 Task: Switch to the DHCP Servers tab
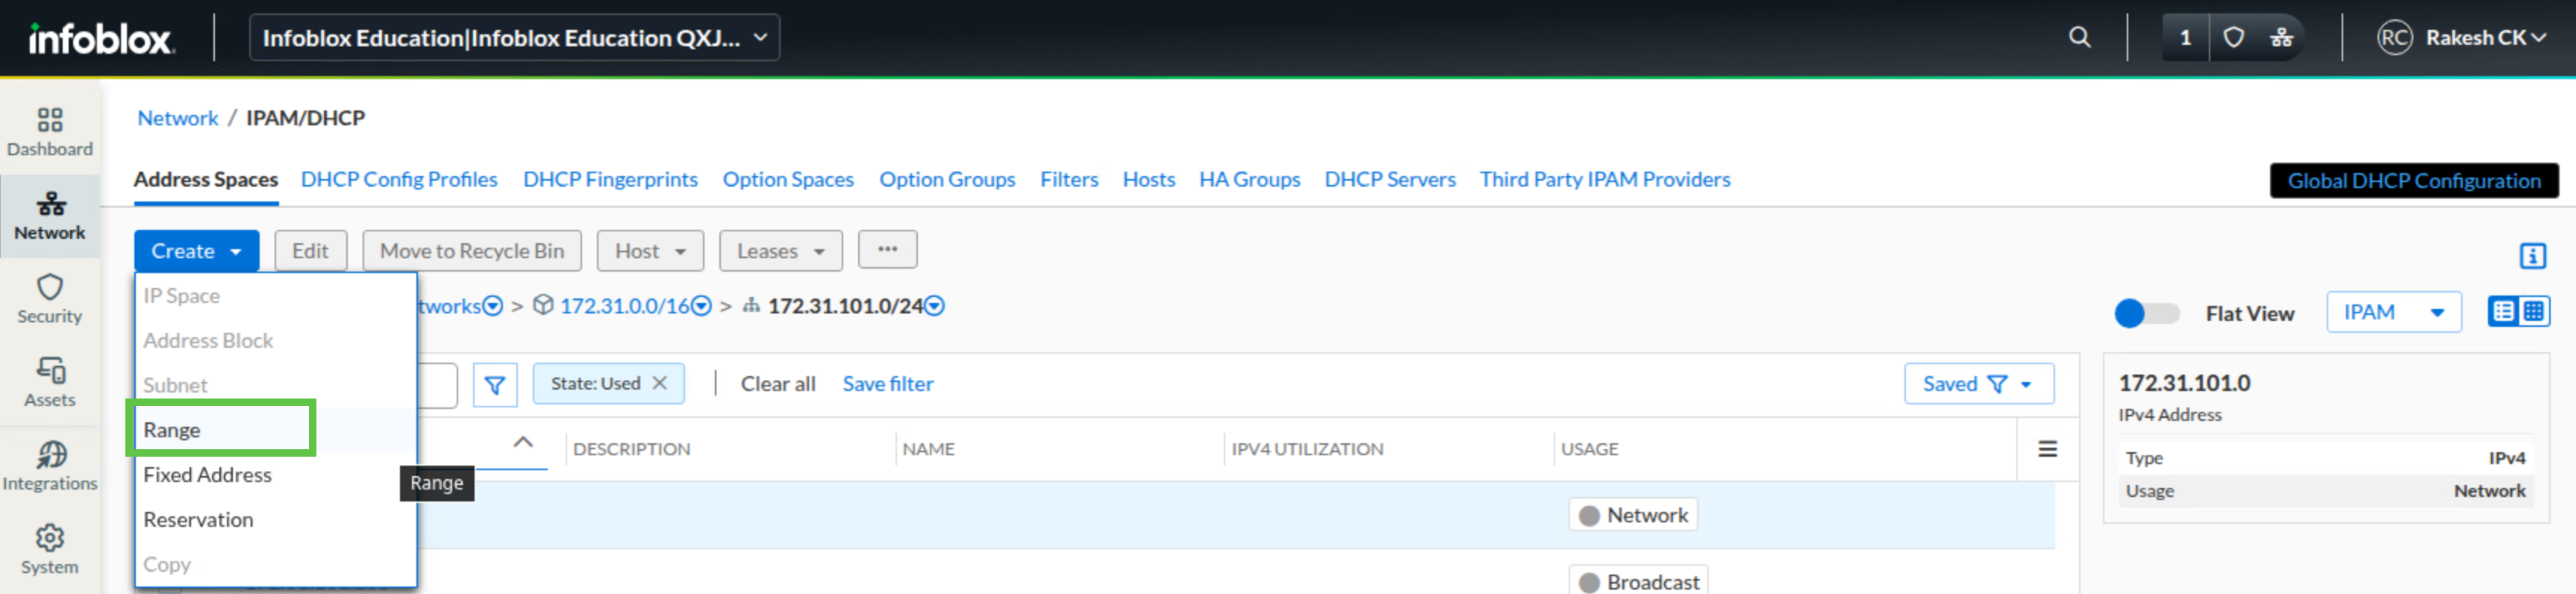point(1390,180)
